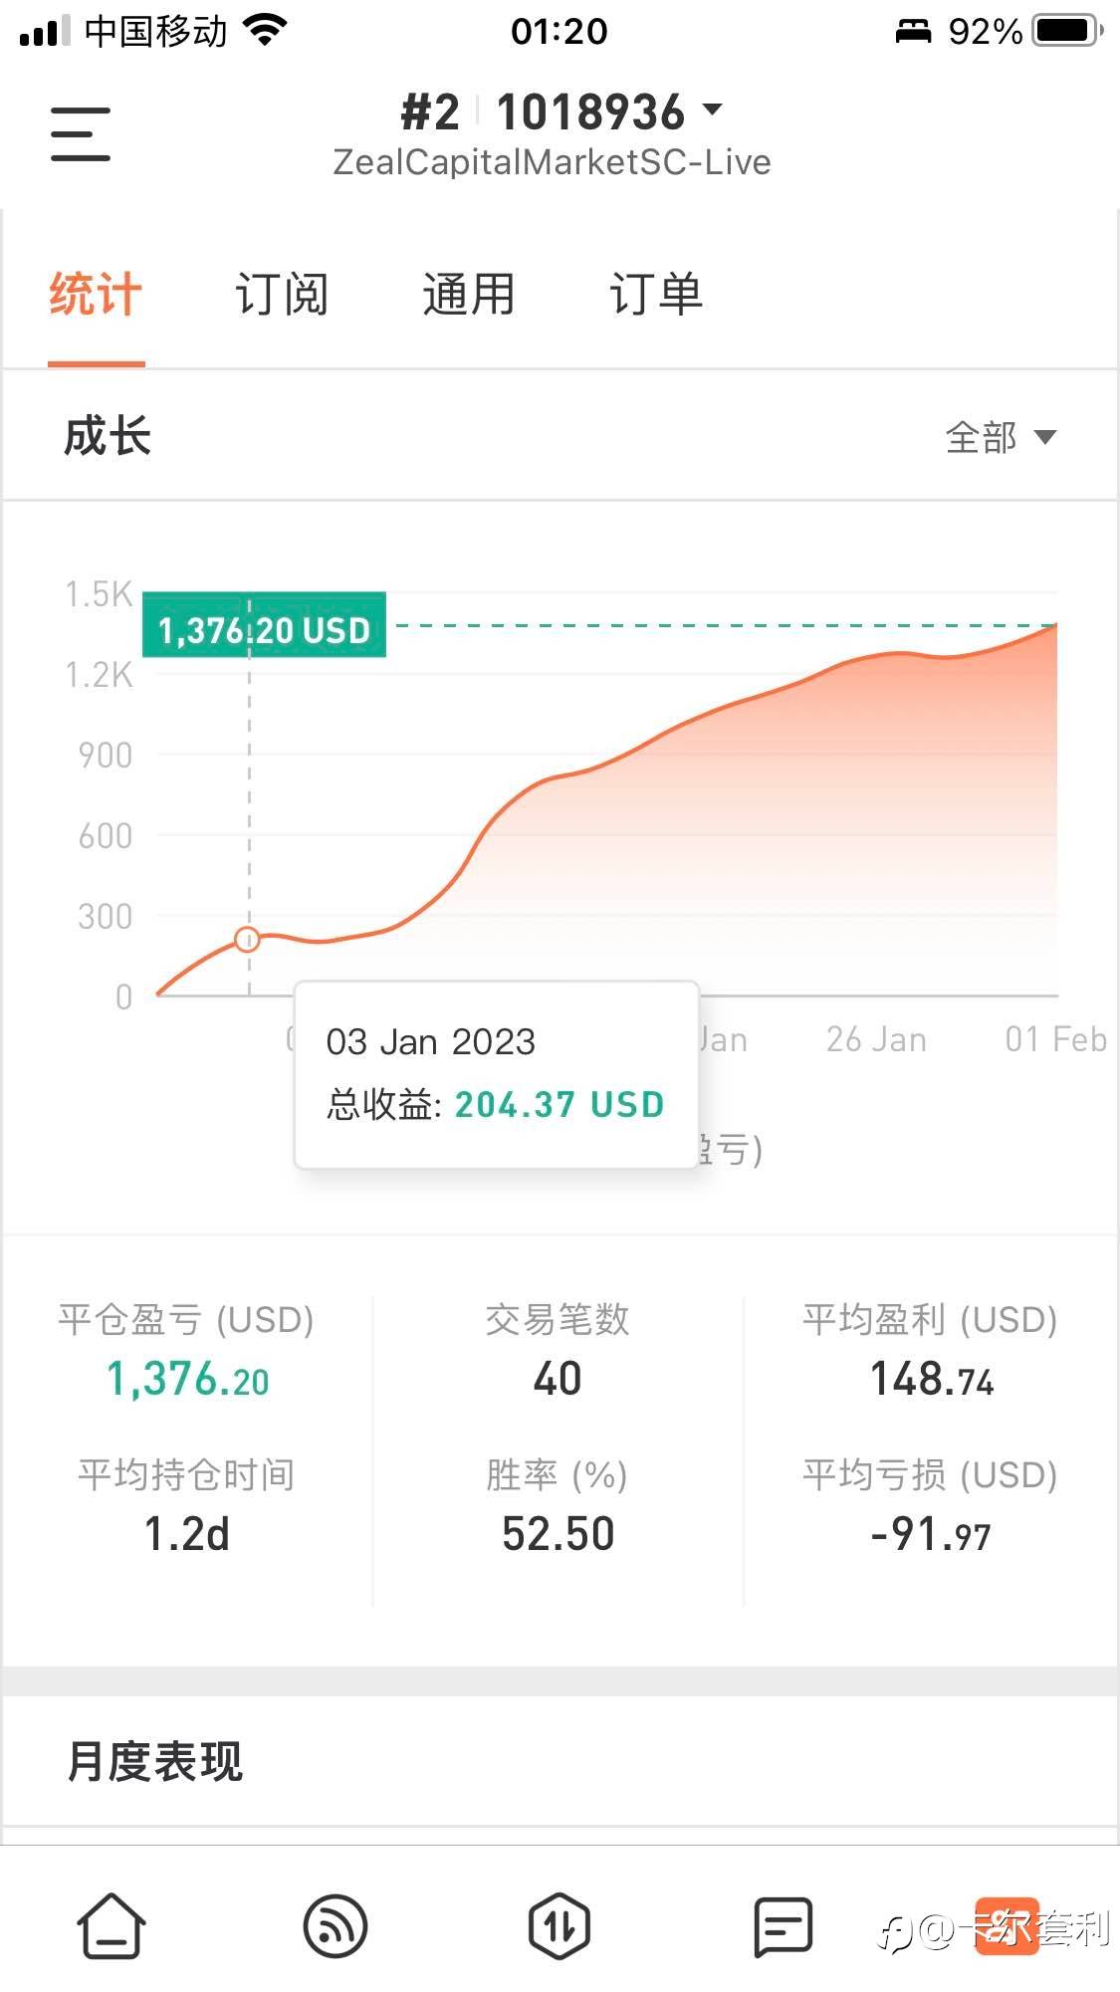The width and height of the screenshot is (1120, 1992).
Task: Tap the trade arrows hexagon icon
Action: point(559,1926)
